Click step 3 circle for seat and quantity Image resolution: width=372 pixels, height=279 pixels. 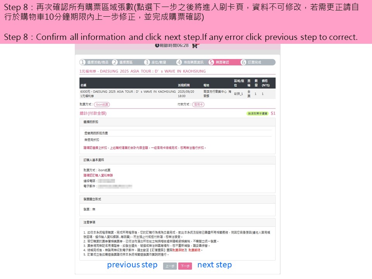[147, 62]
